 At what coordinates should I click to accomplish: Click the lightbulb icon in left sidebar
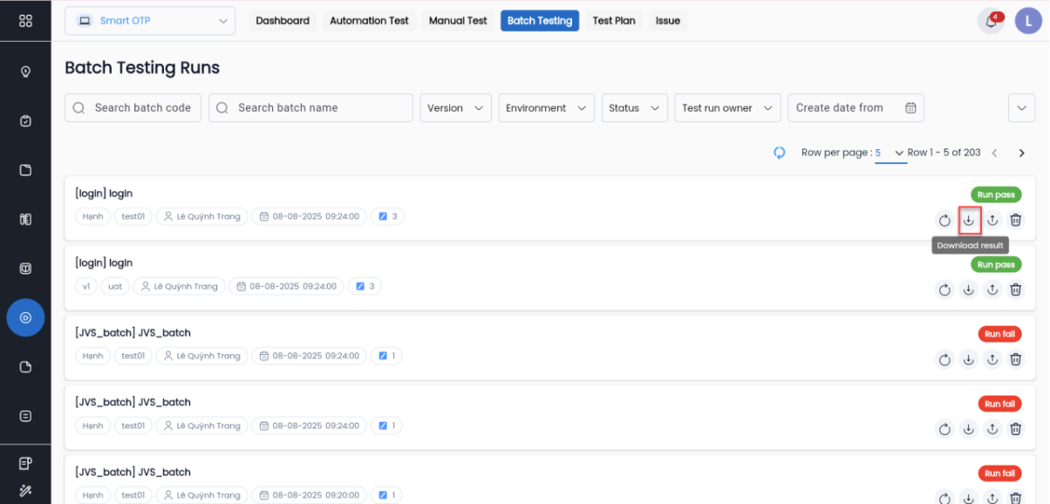click(25, 72)
